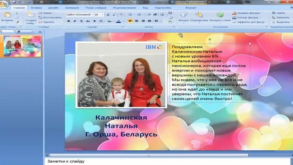This screenshot has width=293, height=165.
Task: Open the Надстройки tab
Action: click(163, 8)
